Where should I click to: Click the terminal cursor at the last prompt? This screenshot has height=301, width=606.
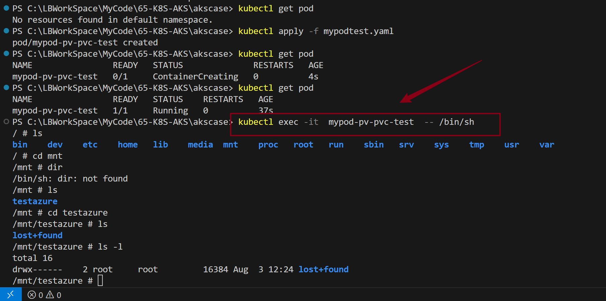click(x=100, y=280)
